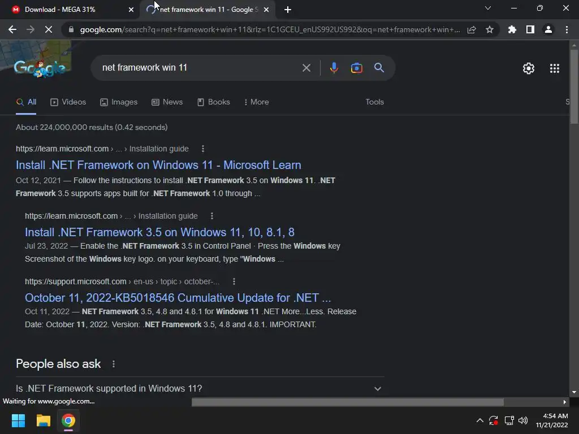Close the Download - MEGA tab
Screen dimensions: 579x434
coord(131,10)
